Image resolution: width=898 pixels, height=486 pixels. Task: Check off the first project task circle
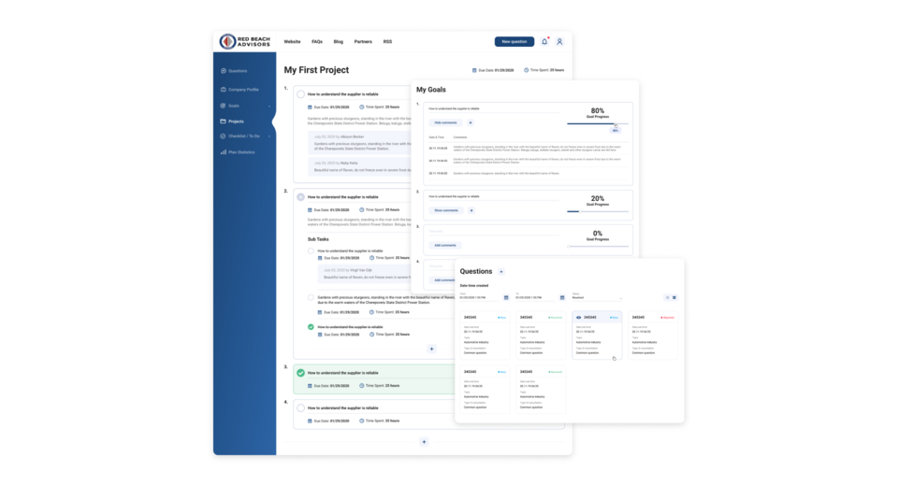click(x=300, y=94)
